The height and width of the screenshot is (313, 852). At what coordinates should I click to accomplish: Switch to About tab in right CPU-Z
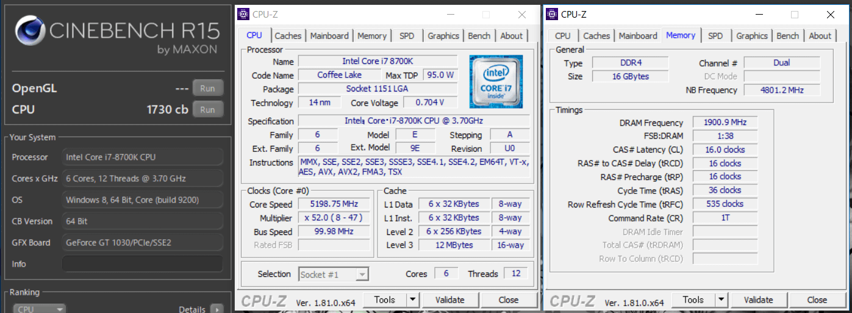tap(820, 36)
